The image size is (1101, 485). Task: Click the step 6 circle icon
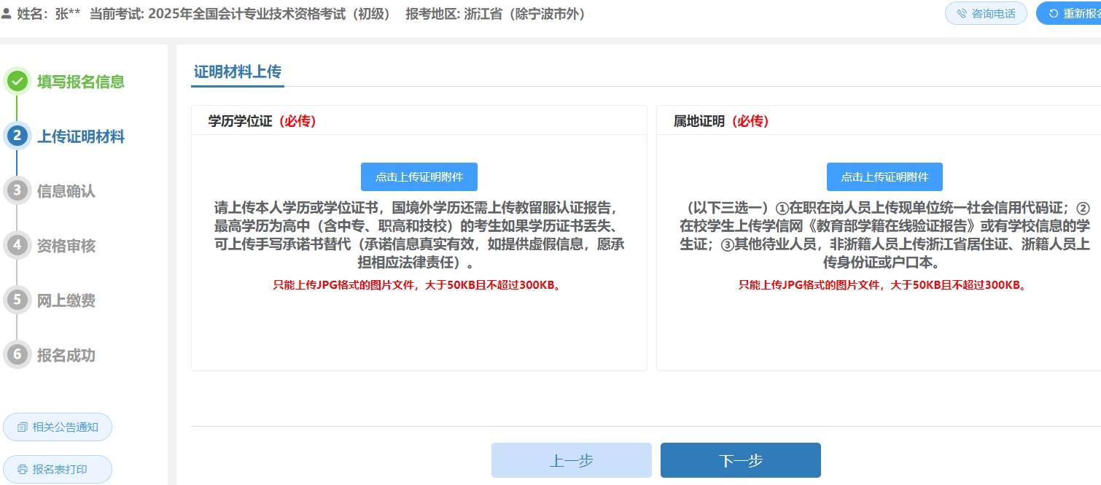(17, 355)
